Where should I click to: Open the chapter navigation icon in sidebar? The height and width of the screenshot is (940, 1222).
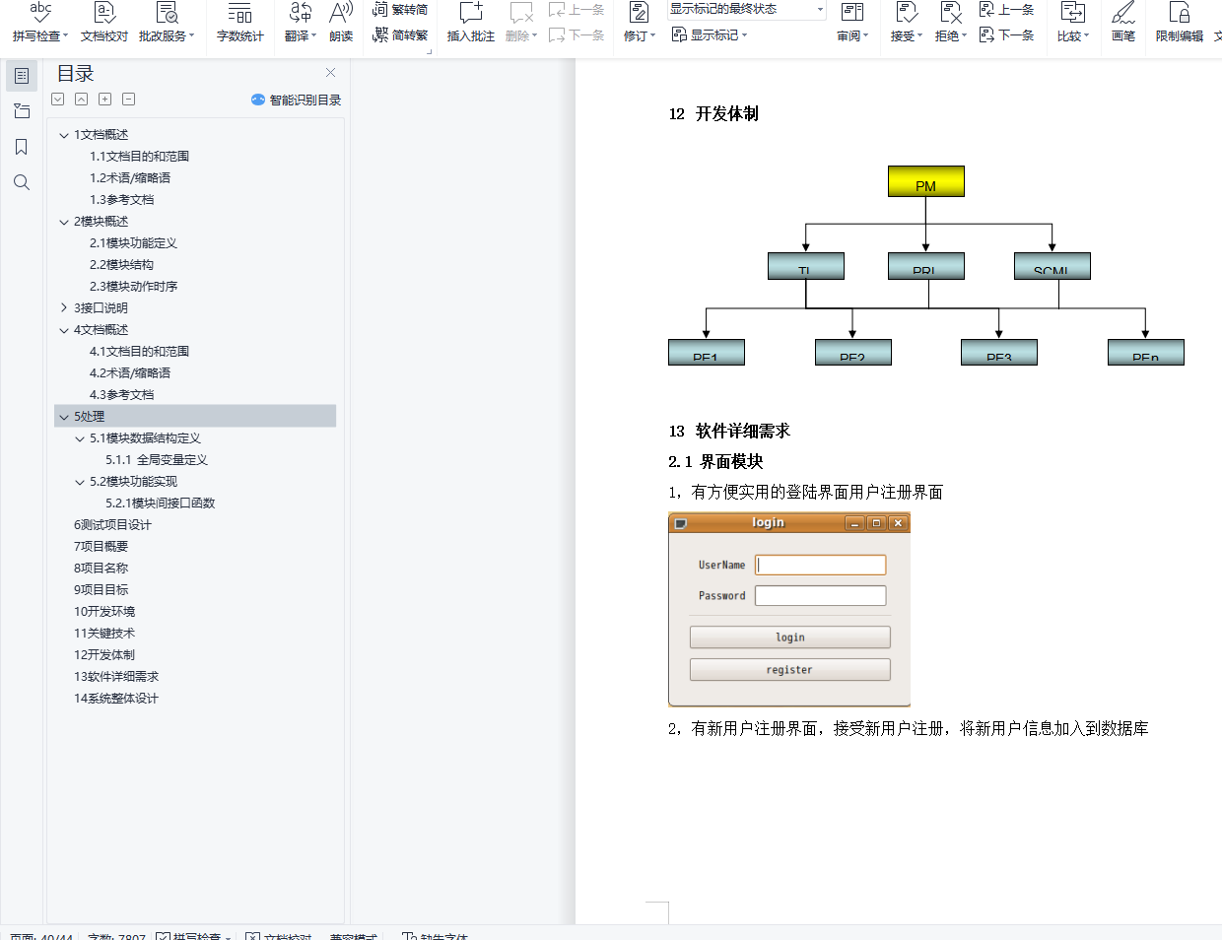[22, 111]
